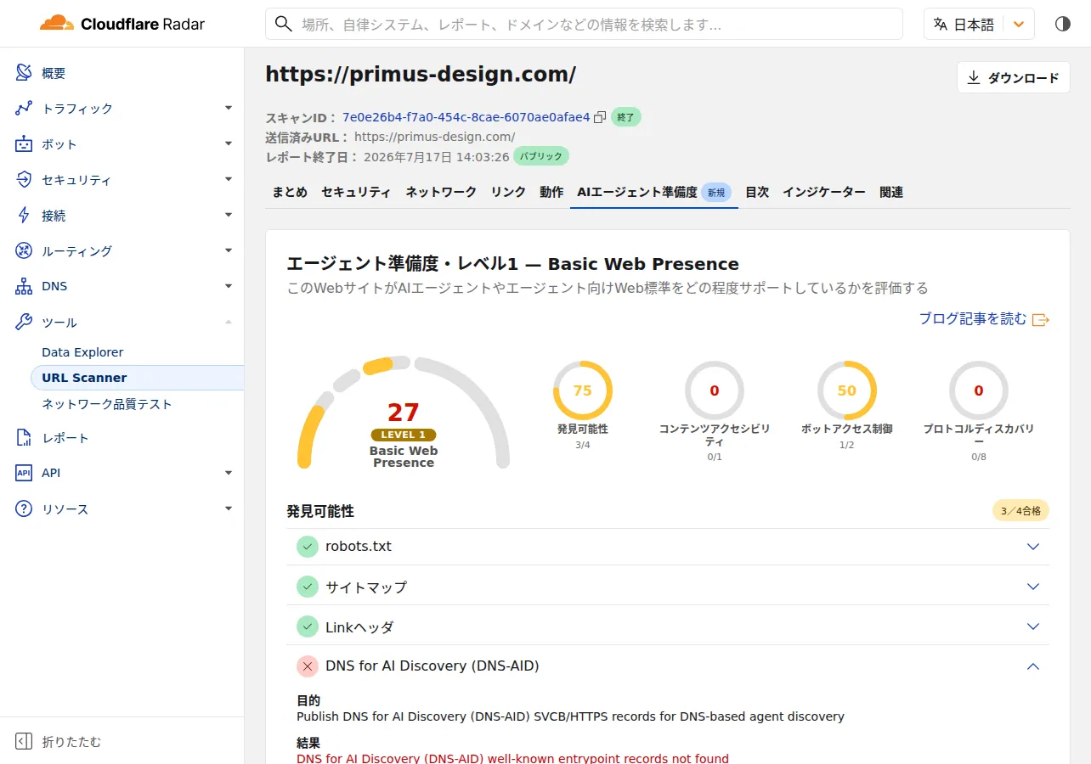Click the 発見可能性 score ring showing 75
The width and height of the screenshot is (1091, 764).
coord(583,390)
